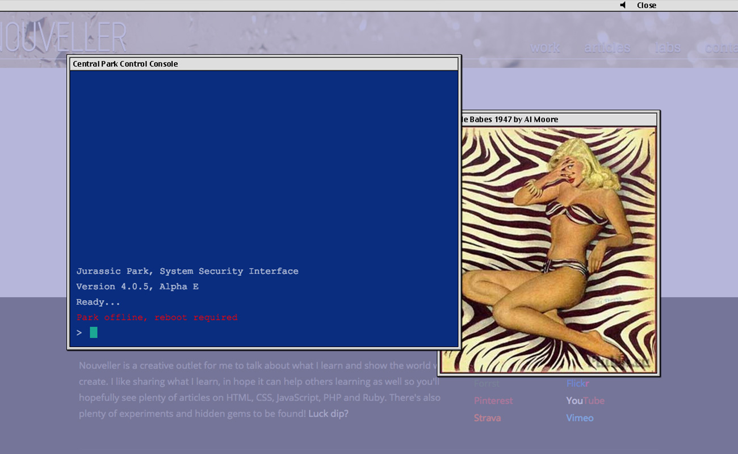Open the dimmed Forrst link
Viewport: 738px width, 454px height.
pyautogui.click(x=487, y=384)
